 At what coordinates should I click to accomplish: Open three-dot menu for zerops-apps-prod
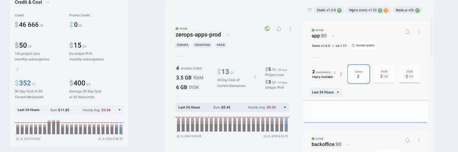tap(290, 29)
